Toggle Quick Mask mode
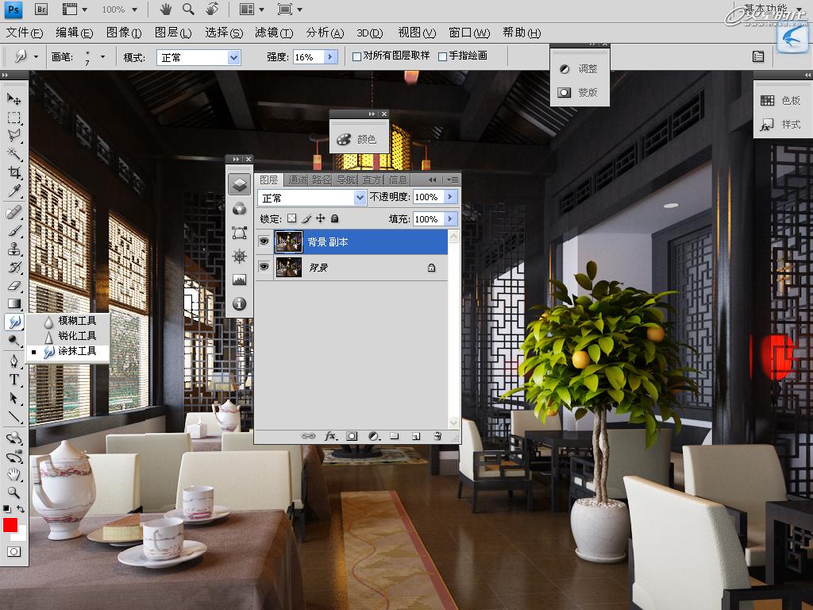 (14, 551)
